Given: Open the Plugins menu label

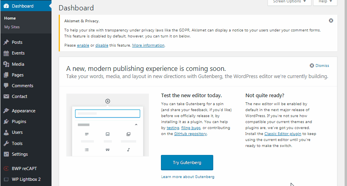Looking at the screenshot, I should coord(19,121).
